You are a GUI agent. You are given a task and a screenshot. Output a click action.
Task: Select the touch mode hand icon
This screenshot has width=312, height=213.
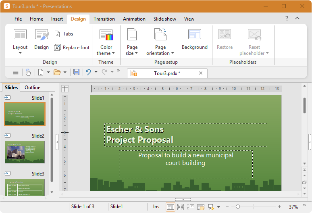[x=28, y=72]
